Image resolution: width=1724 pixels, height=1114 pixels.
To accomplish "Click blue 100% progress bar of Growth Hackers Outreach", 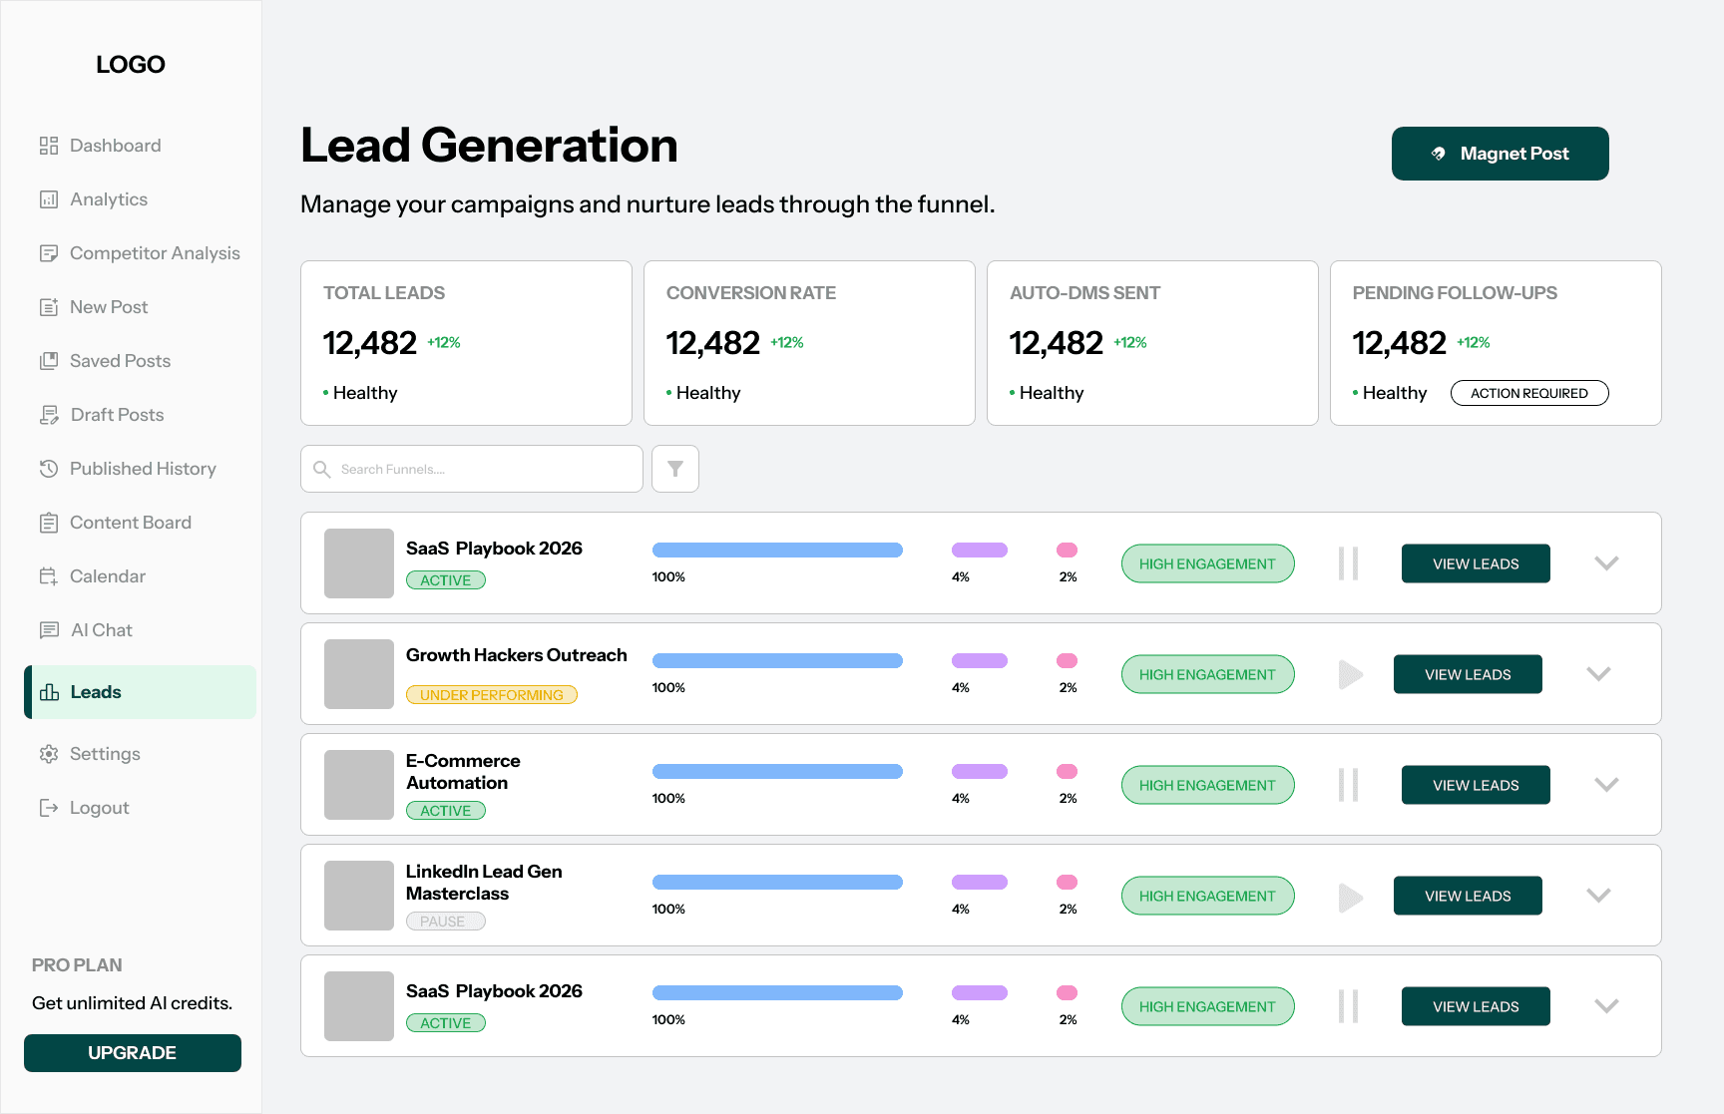I will click(777, 660).
